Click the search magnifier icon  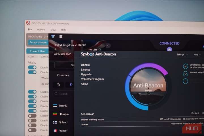tap(56, 94)
